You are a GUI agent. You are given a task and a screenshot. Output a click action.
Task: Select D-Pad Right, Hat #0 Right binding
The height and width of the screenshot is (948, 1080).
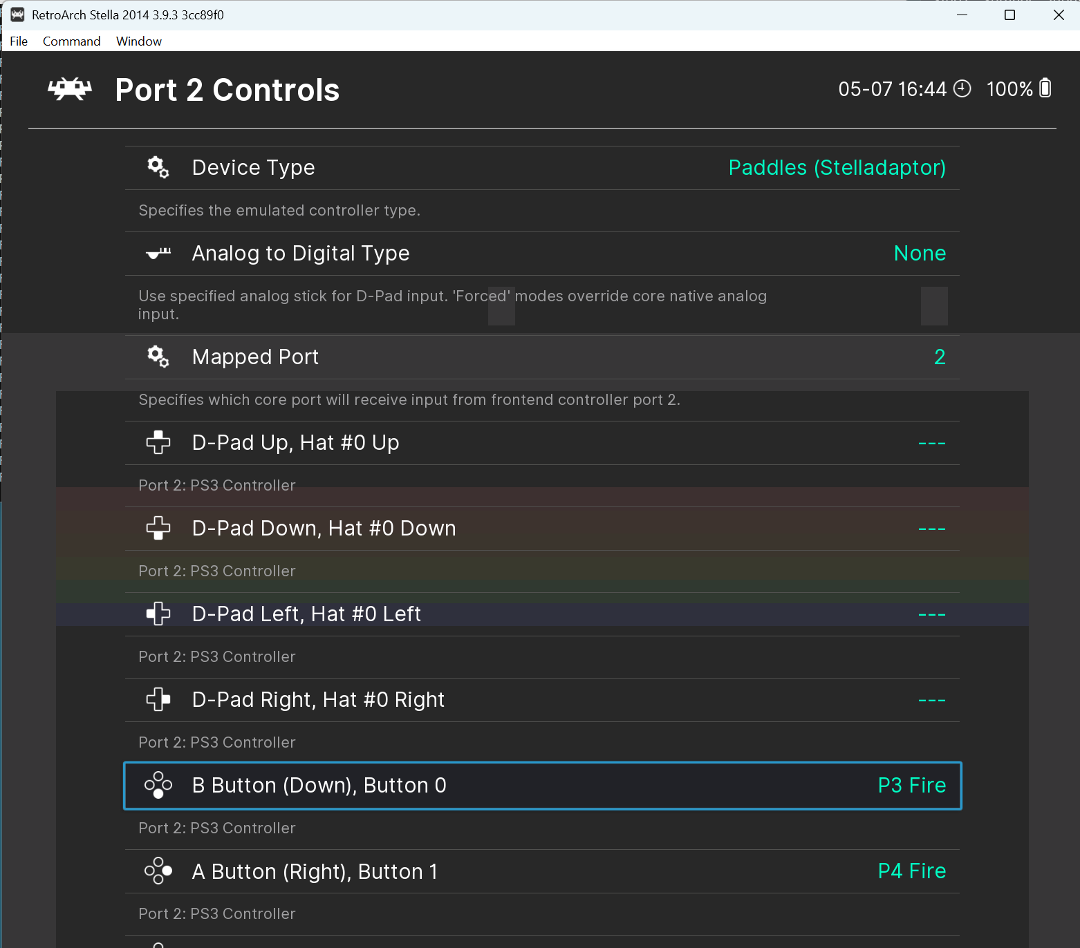click(x=542, y=700)
